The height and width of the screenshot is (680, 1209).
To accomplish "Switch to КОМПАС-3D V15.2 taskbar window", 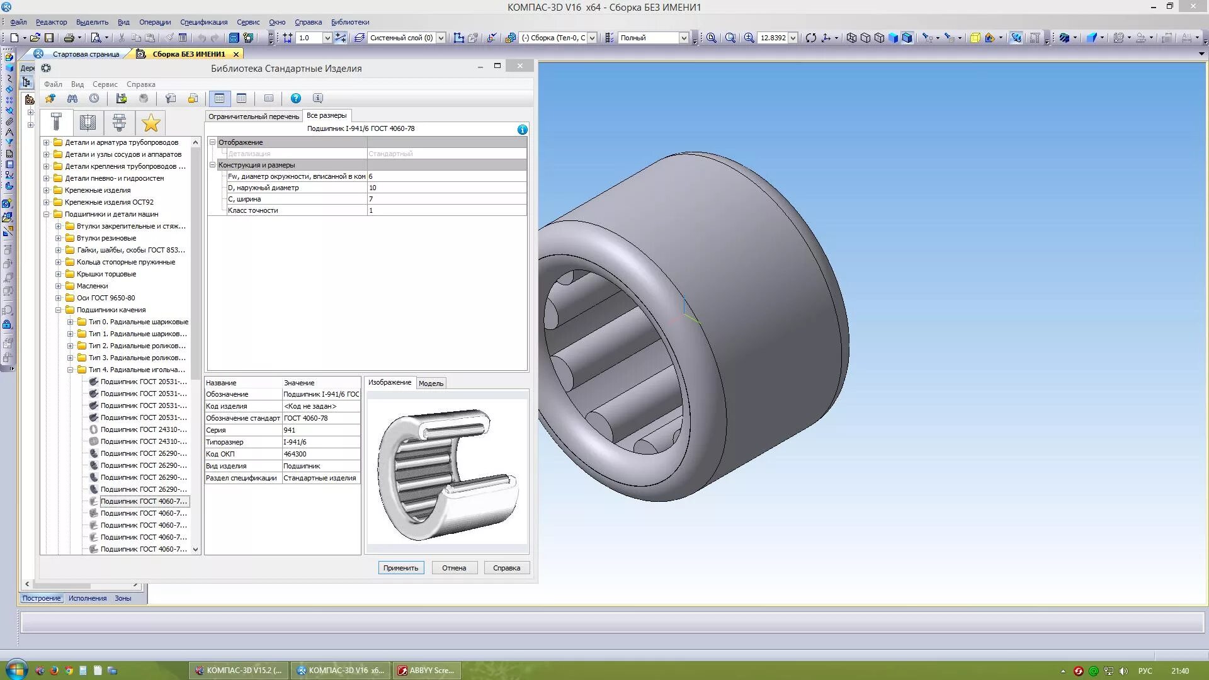I will tap(239, 671).
